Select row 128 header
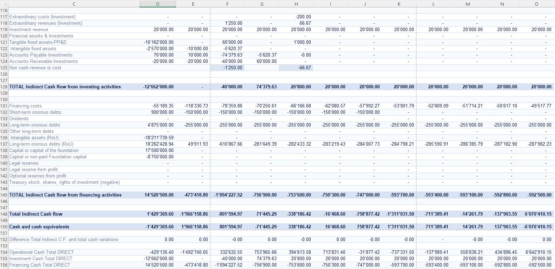Image resolution: width=555 pixels, height=269 pixels. 4,87
